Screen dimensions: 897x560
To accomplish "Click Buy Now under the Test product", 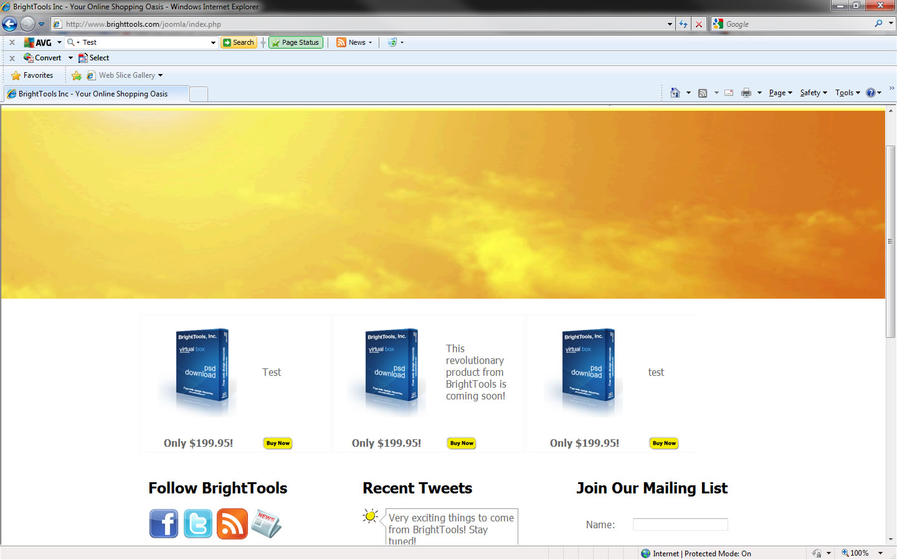I will [x=278, y=443].
